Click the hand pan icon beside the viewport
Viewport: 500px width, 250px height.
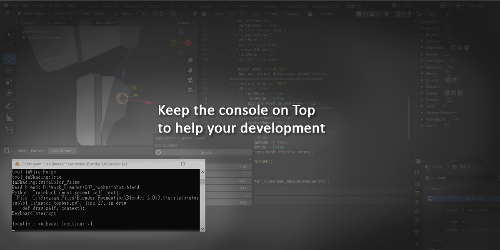click(x=190, y=70)
